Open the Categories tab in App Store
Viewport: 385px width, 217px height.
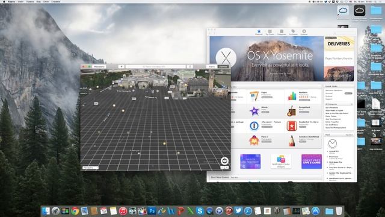282,31
